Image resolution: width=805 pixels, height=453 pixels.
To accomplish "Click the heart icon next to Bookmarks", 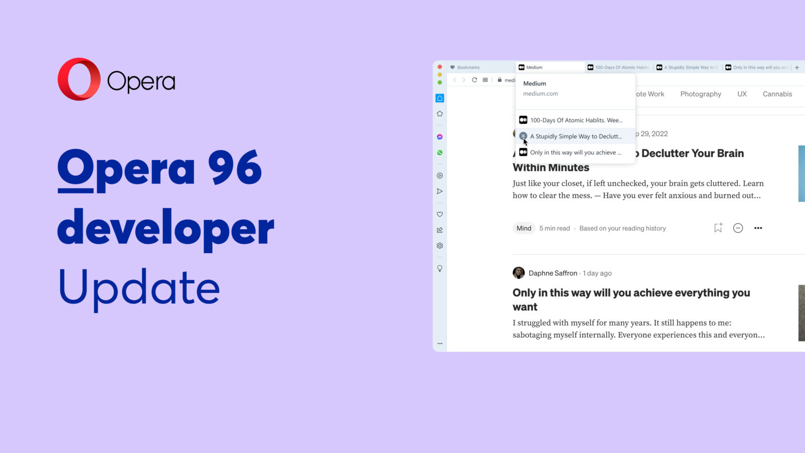I will point(453,67).
